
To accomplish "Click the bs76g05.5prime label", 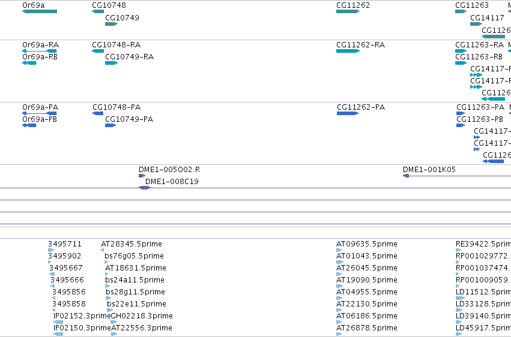I will click(134, 256).
